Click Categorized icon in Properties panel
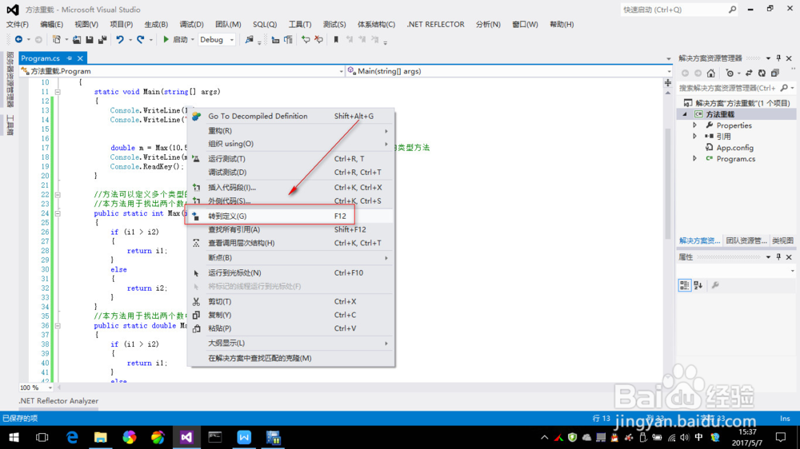 (685, 285)
